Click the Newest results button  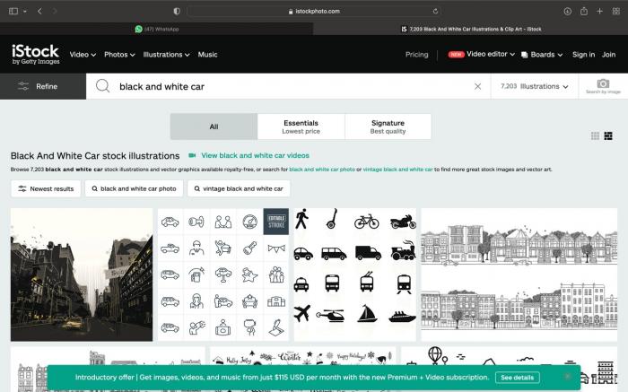pos(46,188)
